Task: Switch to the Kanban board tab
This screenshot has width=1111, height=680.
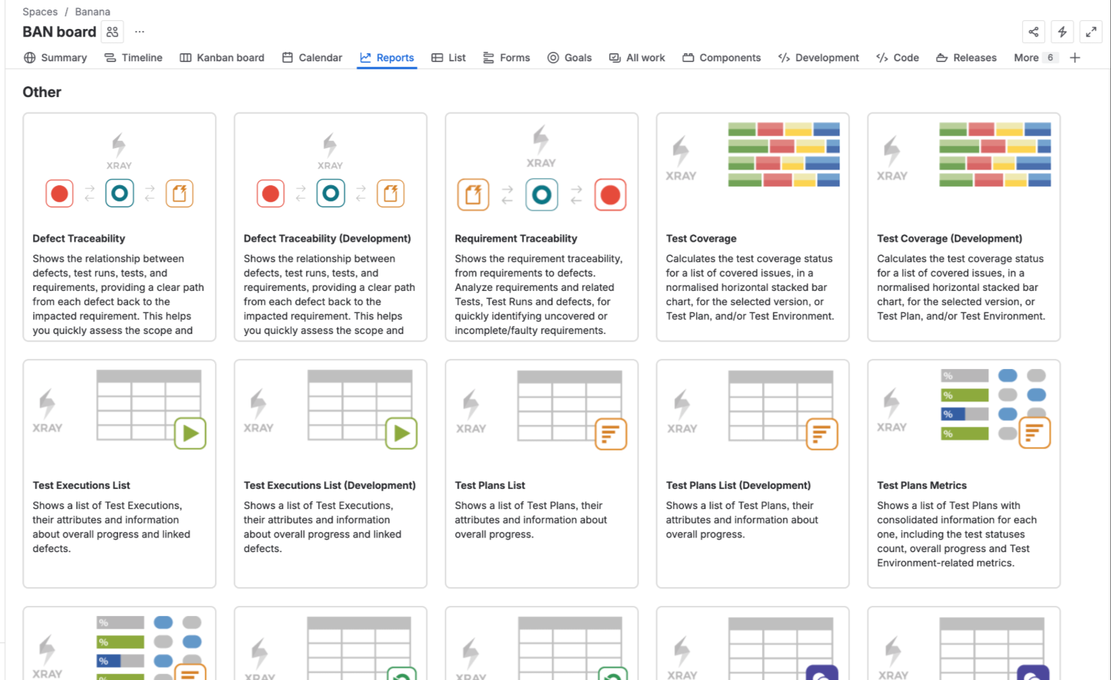Action: [222, 58]
